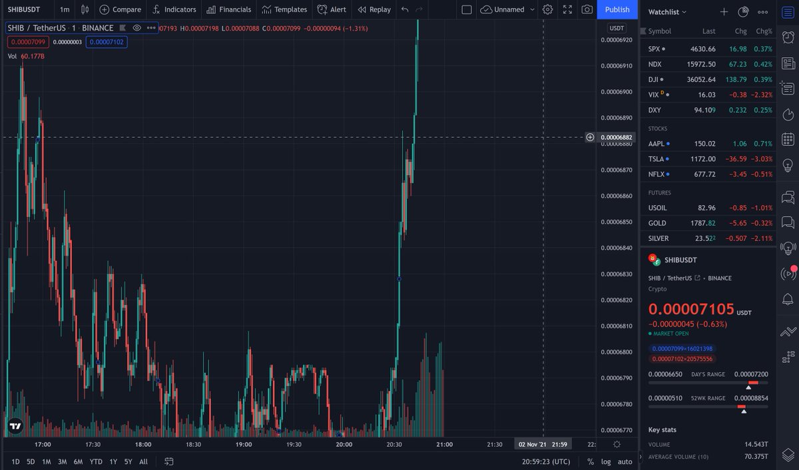This screenshot has height=470, width=799.
Task: Click the red sell price 0.00007099 button
Action: coord(27,42)
